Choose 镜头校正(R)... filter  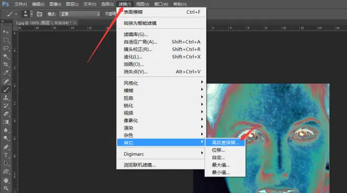pos(161,49)
